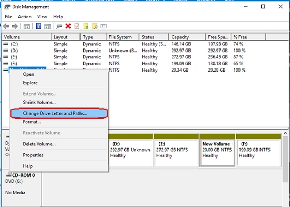
Task: Sort by the Status column header
Action: [154, 37]
